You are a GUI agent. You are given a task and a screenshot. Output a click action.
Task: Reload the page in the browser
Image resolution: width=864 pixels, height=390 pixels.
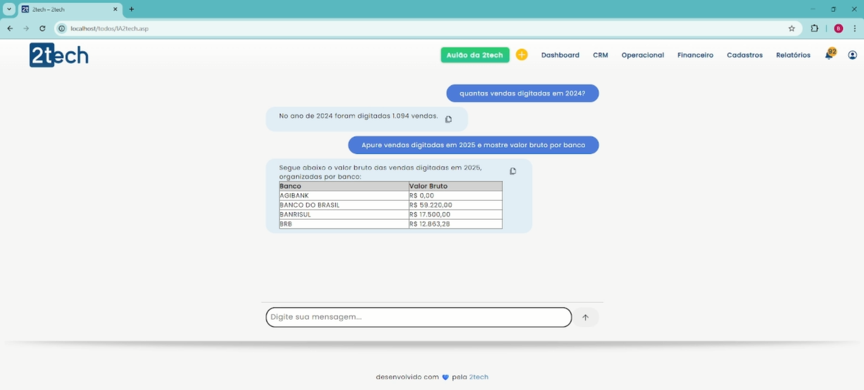click(x=42, y=28)
